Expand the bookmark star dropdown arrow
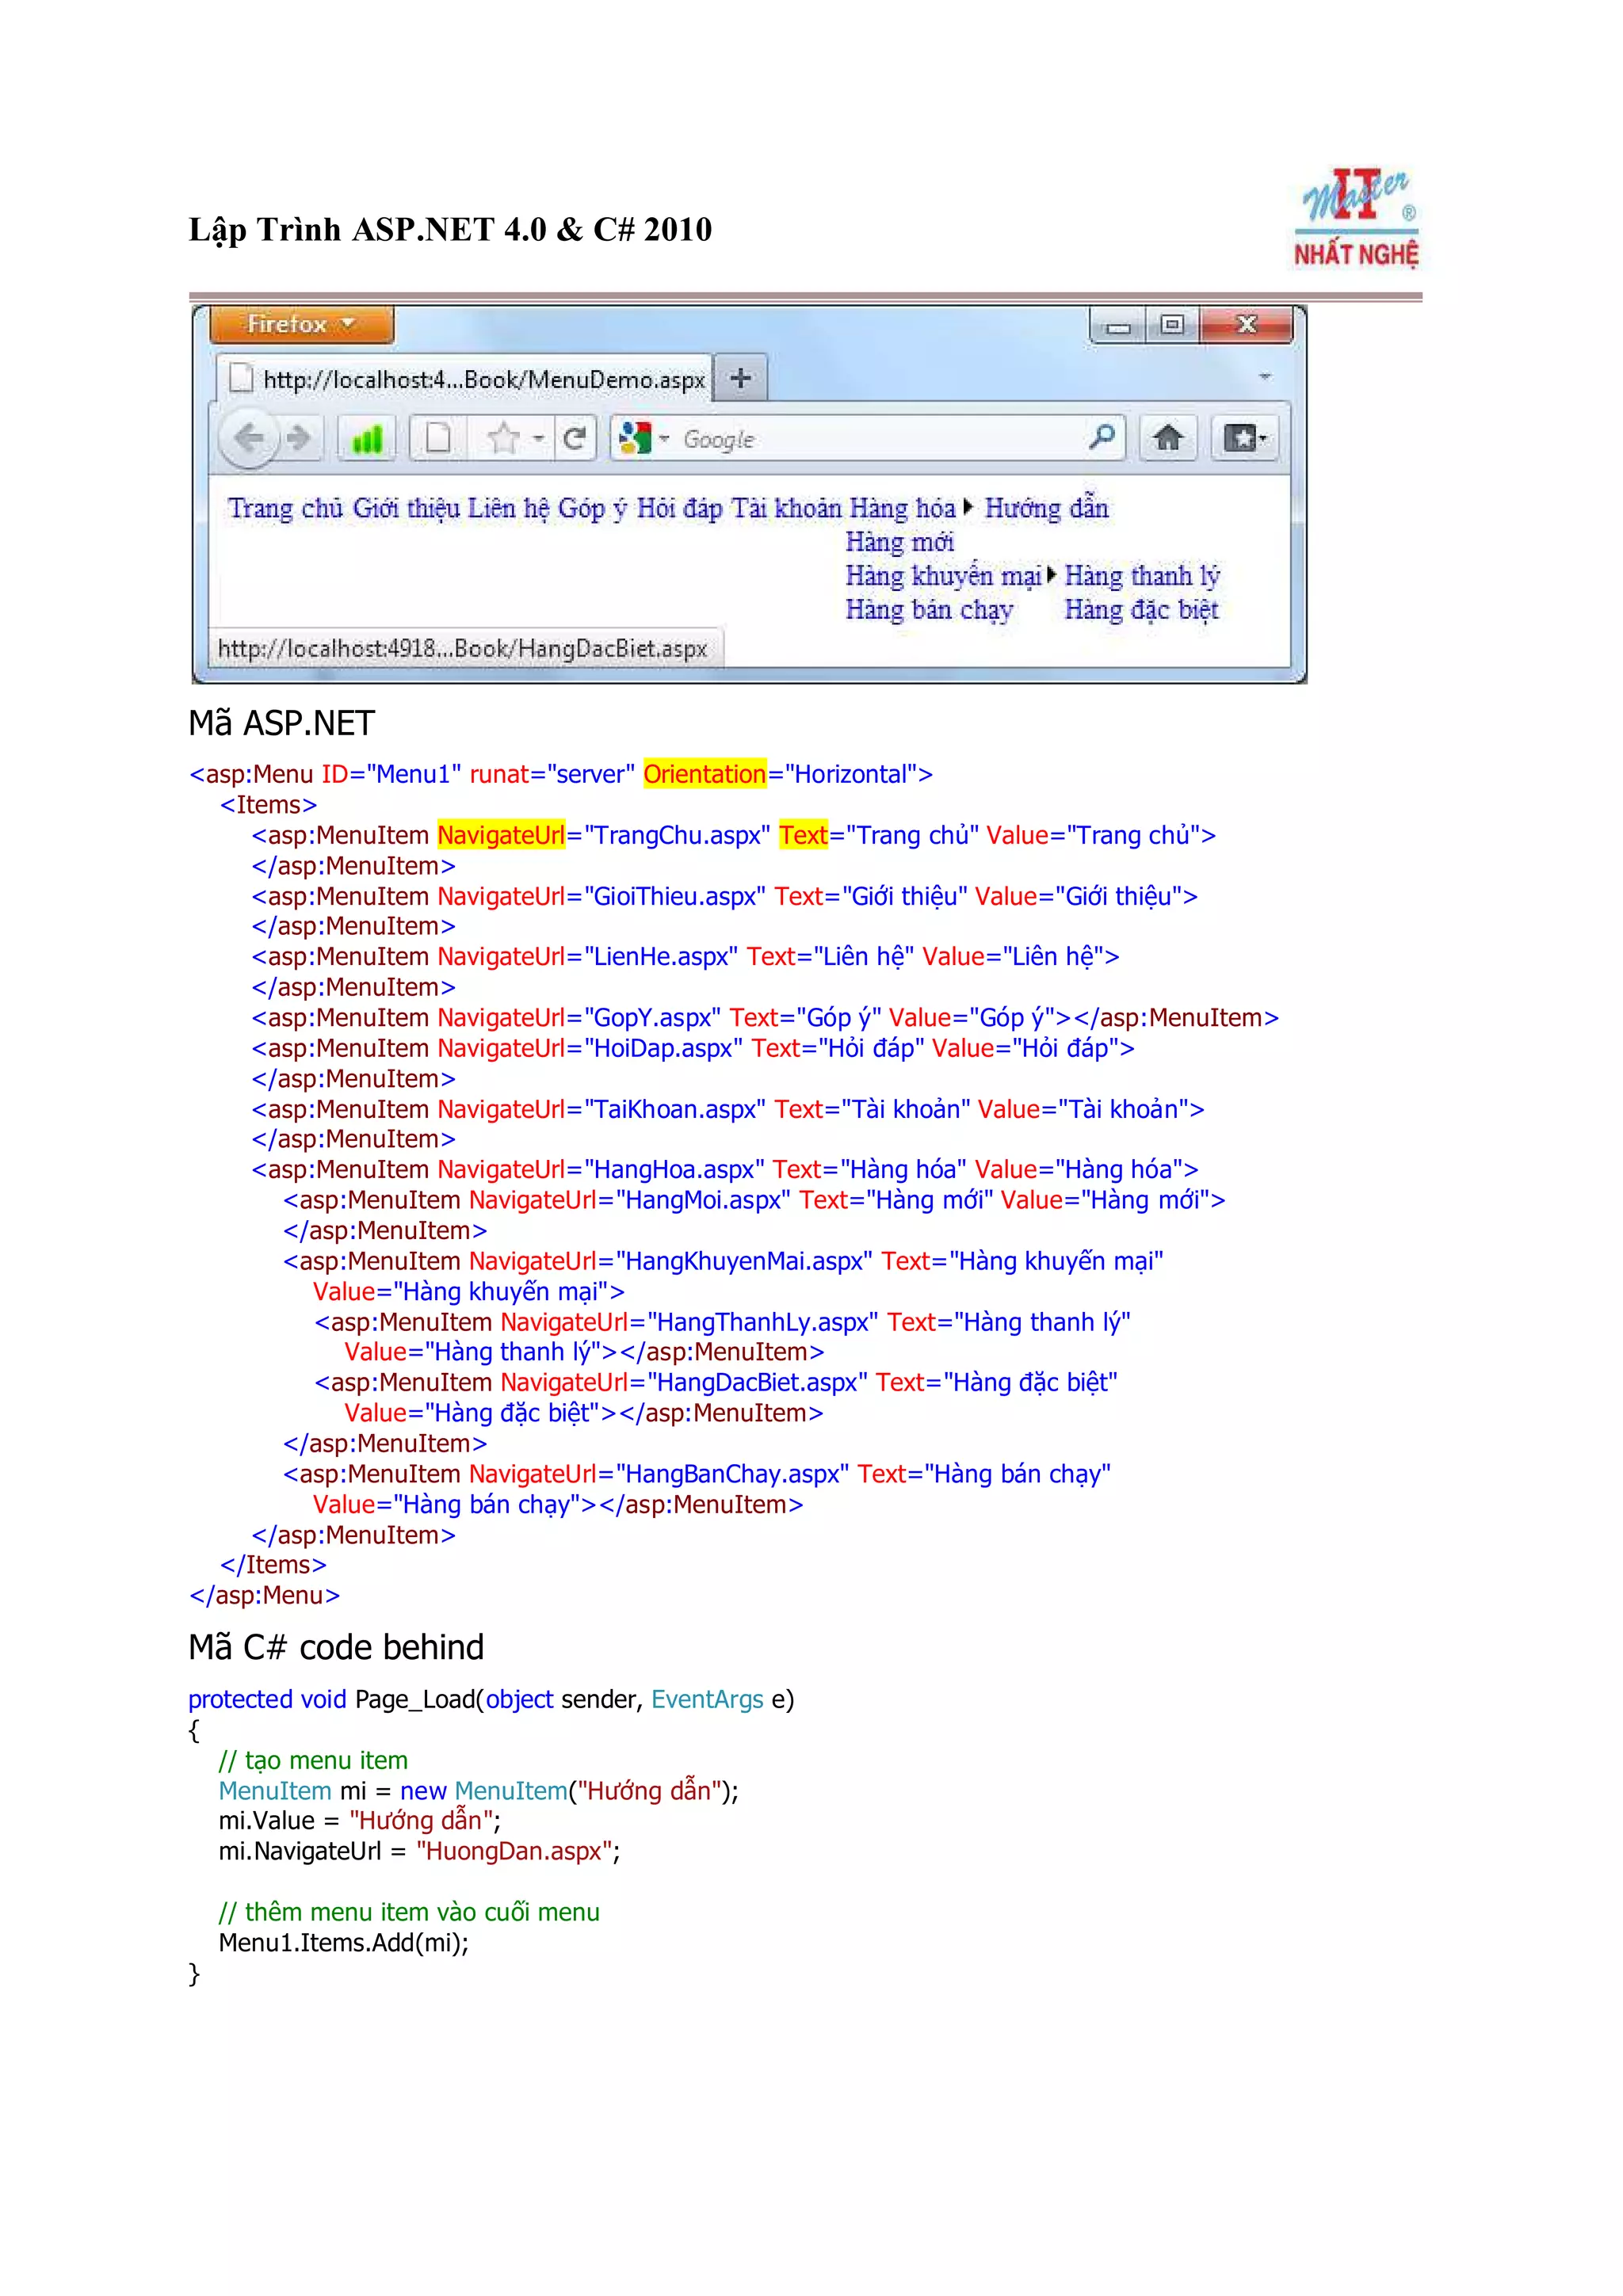 pyautogui.click(x=538, y=439)
